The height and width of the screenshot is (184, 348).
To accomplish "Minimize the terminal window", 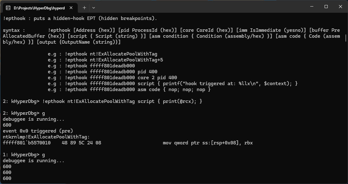I will point(311,7).
